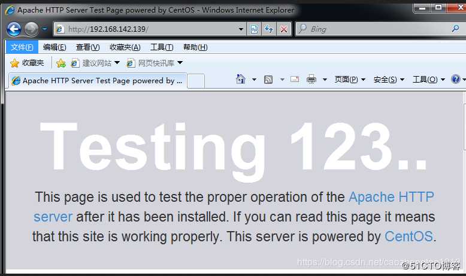
Task: Stop loading with the red X icon
Action: click(284, 29)
